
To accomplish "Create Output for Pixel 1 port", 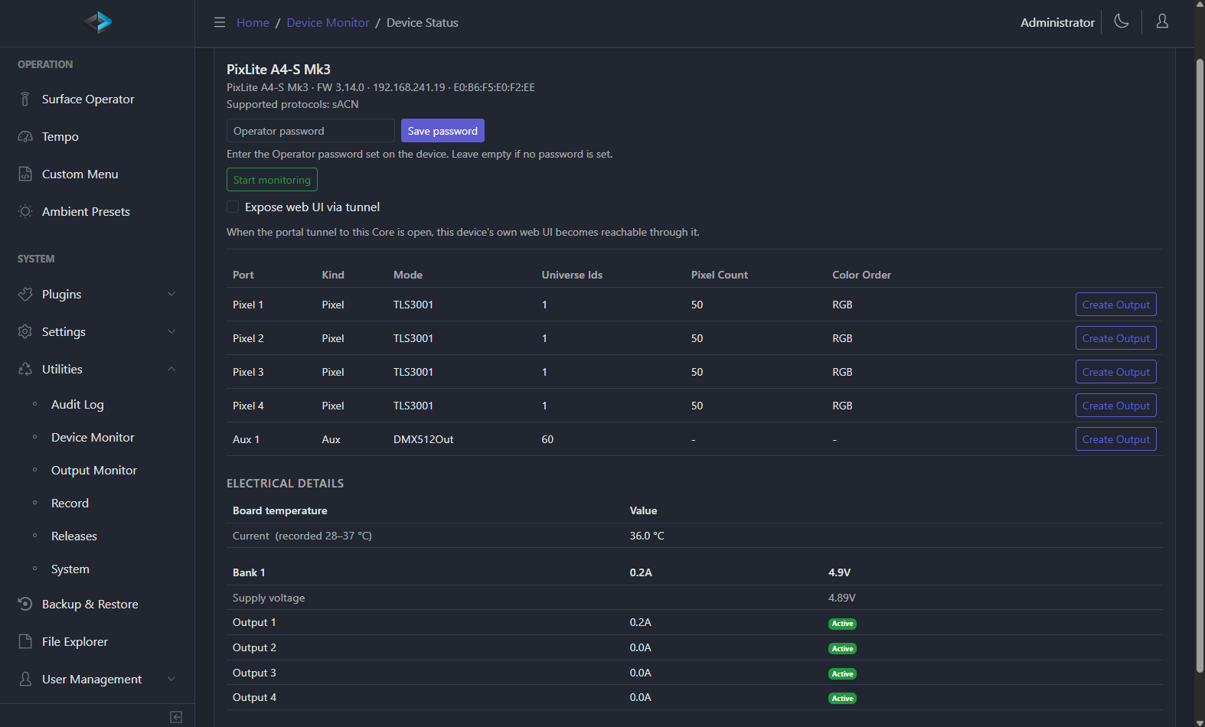I will [x=1115, y=305].
